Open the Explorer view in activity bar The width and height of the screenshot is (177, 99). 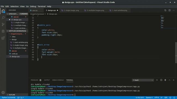click(3, 11)
